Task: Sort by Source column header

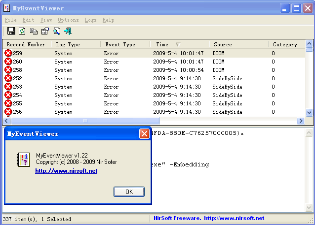Action: tap(239, 44)
